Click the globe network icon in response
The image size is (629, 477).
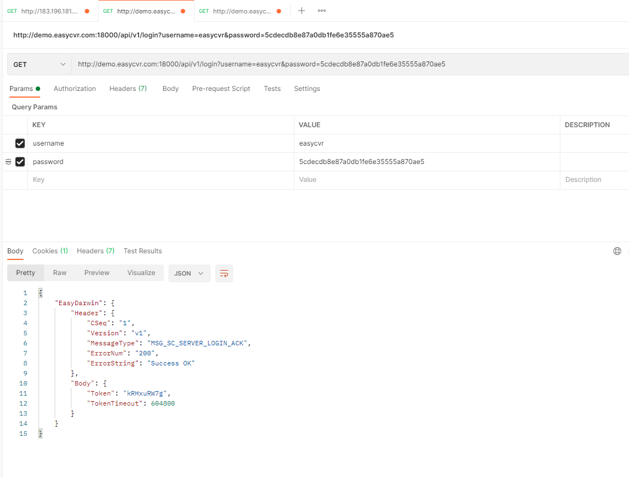point(617,251)
